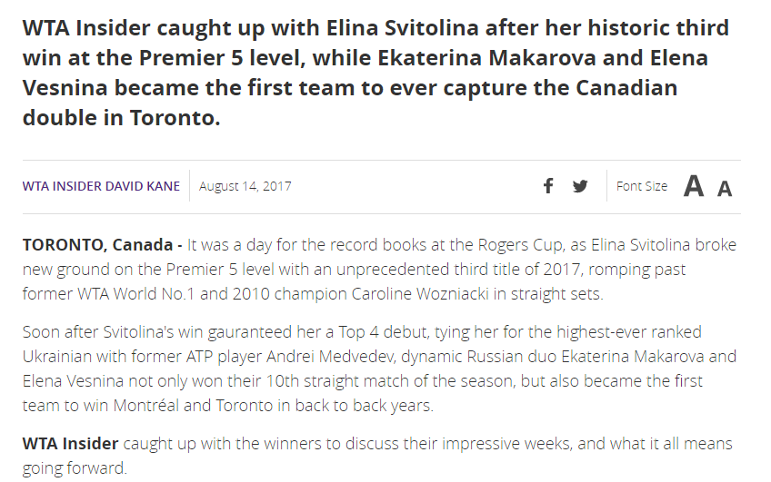The width and height of the screenshot is (771, 482).
Task: Click Ekaterina Makarova's name in the headline
Action: point(486,58)
